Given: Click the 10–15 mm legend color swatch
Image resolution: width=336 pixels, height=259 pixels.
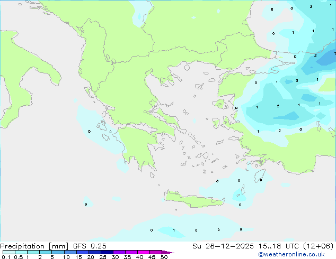Looking at the screenshot, I should click(x=70, y=252).
